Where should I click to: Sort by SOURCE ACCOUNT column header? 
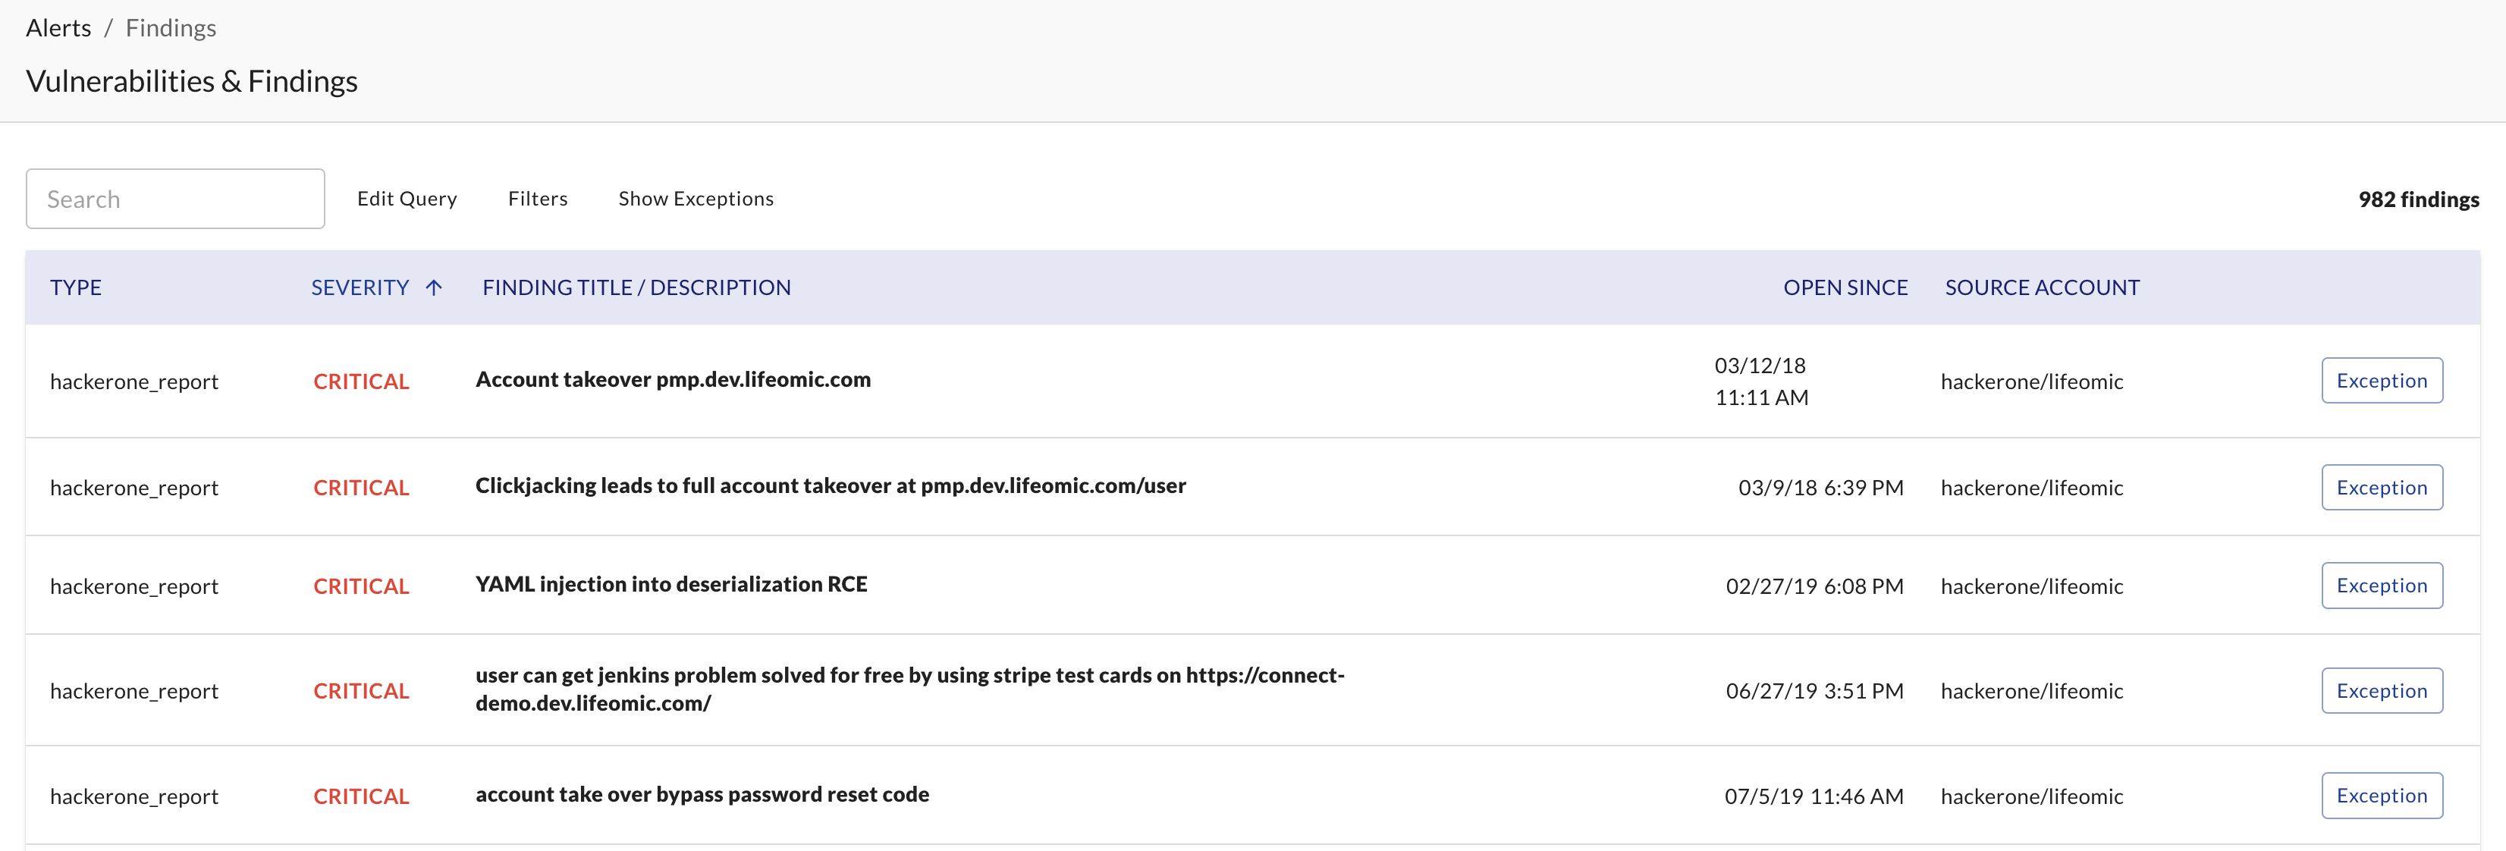click(x=2042, y=287)
